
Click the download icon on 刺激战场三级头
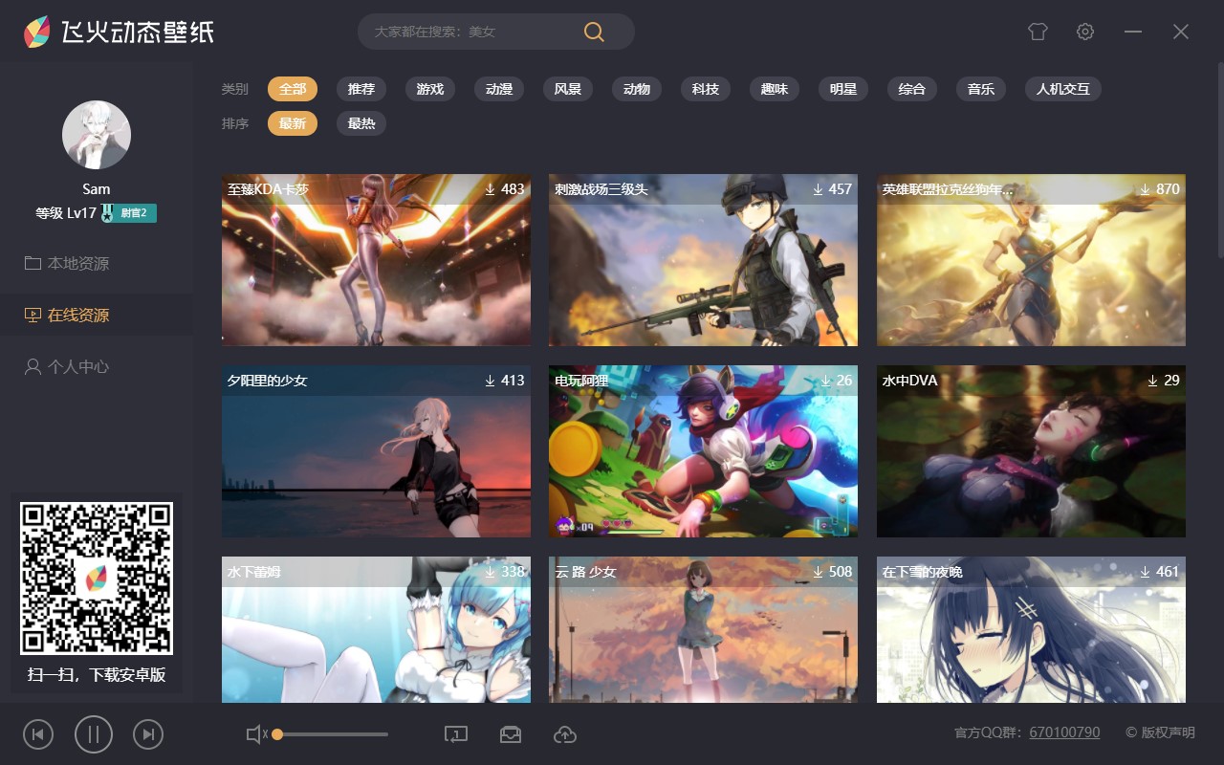pos(819,189)
